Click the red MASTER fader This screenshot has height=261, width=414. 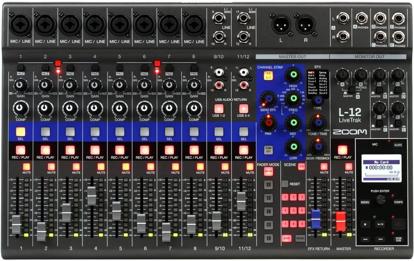tap(340, 221)
